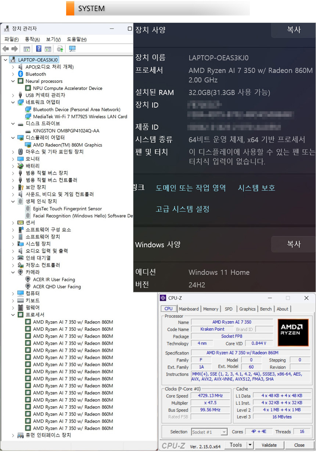Image resolution: width=316 pixels, height=452 pixels.
Task: Click 복사 button next to 장치 사양
Action: tap(294, 30)
